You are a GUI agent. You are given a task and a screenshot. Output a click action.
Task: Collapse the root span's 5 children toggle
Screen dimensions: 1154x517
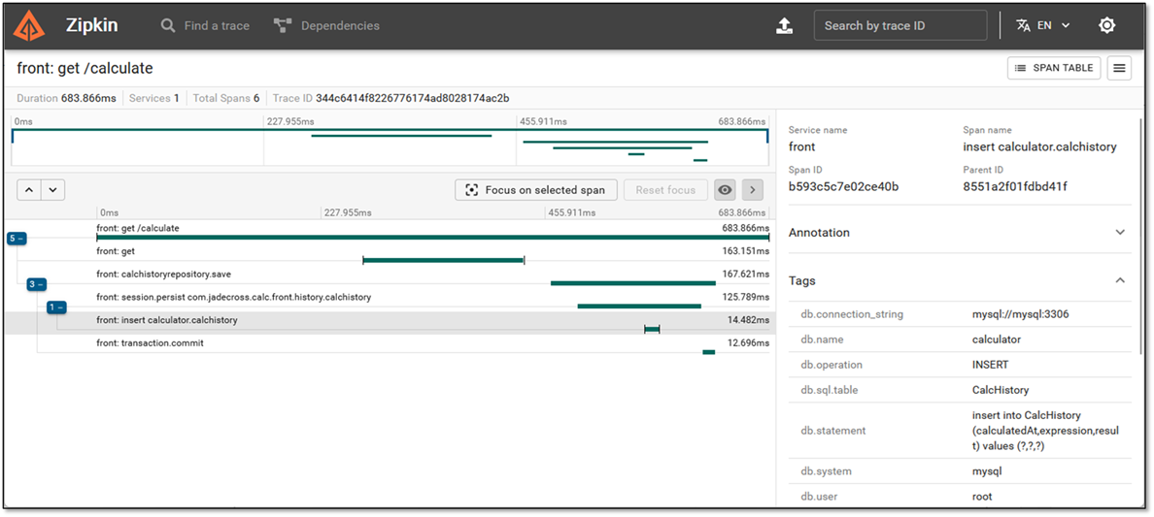click(17, 239)
